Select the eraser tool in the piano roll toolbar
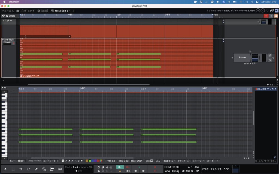279x174 pixels. [69, 160]
